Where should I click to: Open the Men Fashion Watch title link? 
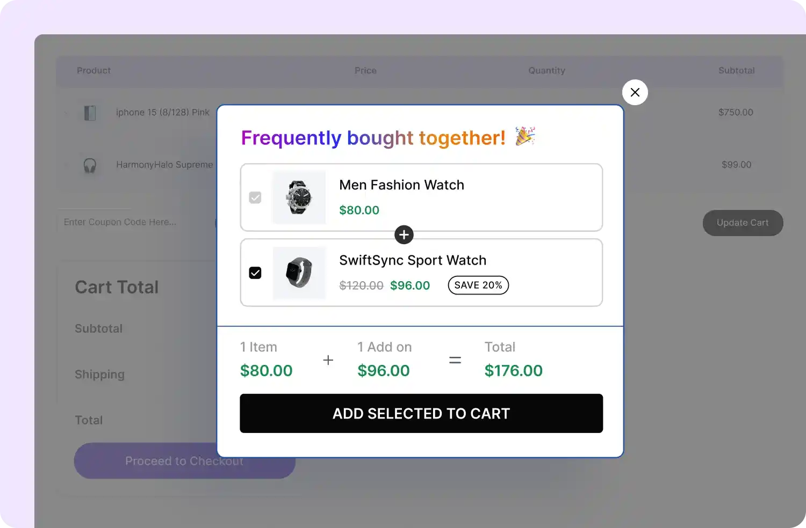click(x=401, y=185)
